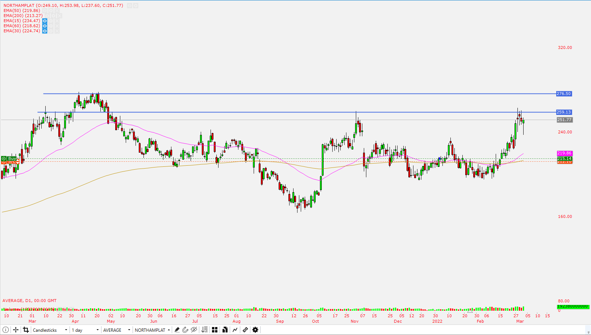The width and height of the screenshot is (591, 335).
Task: Click the indicator sort list icon
Action: [x=204, y=330]
